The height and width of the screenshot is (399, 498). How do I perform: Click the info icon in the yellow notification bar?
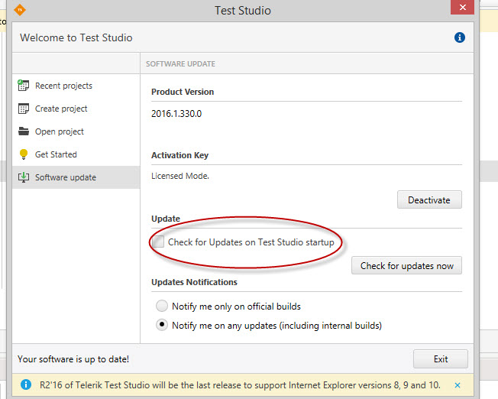point(27,385)
